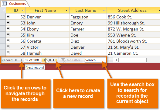
Task: Advance to the next record arrow
Action: tap(45, 60)
